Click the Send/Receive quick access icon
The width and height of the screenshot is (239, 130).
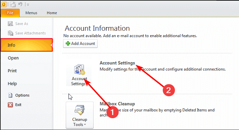tap(13, 4)
